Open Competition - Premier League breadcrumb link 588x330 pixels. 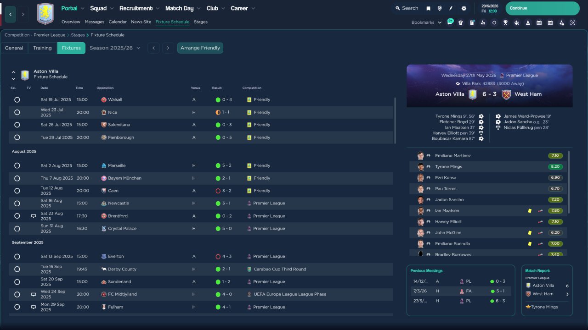(35, 35)
